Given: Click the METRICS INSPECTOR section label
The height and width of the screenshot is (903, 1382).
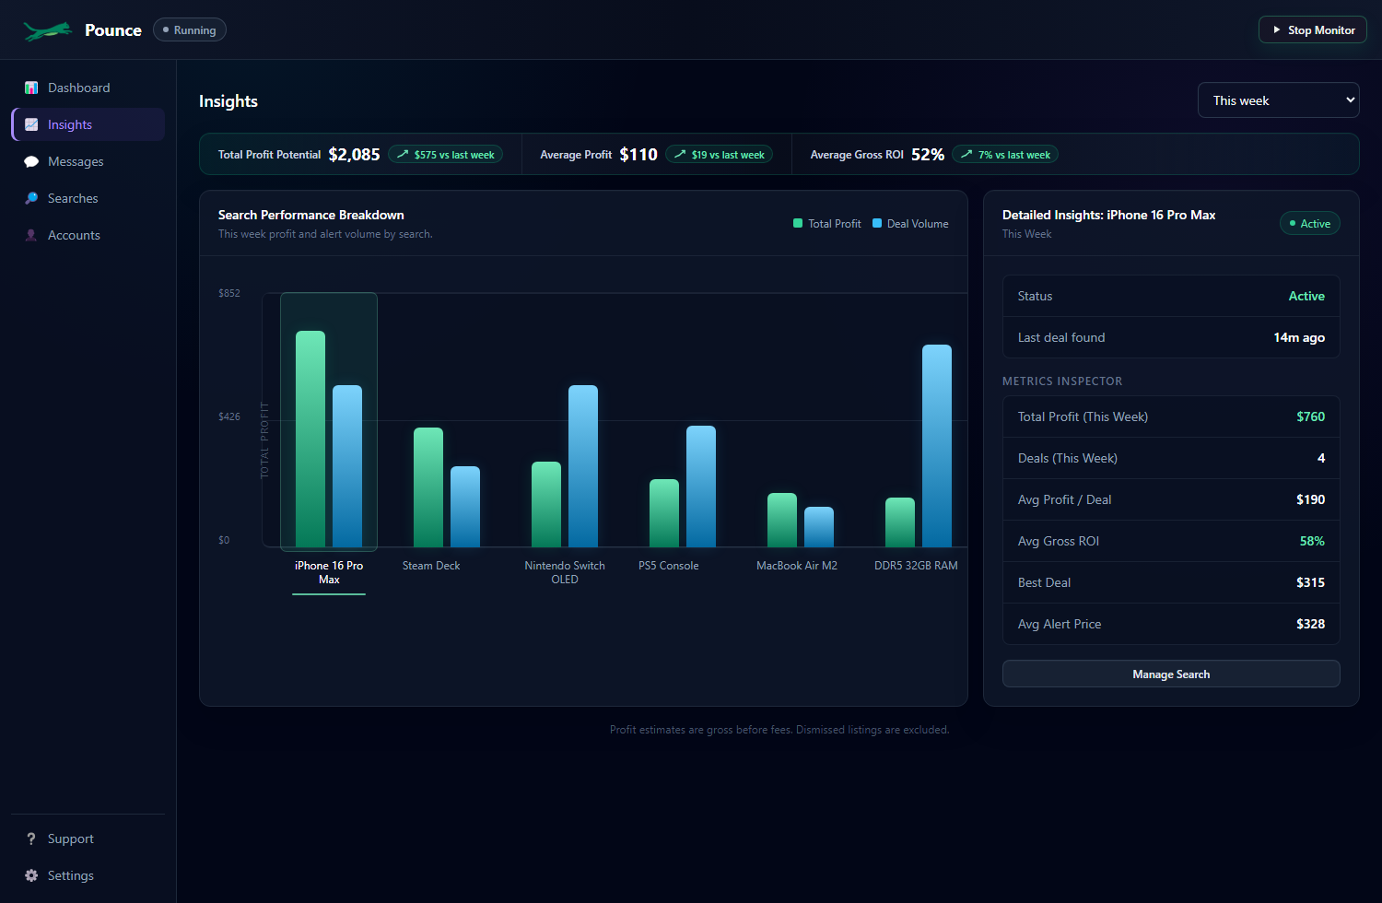Looking at the screenshot, I should point(1062,381).
